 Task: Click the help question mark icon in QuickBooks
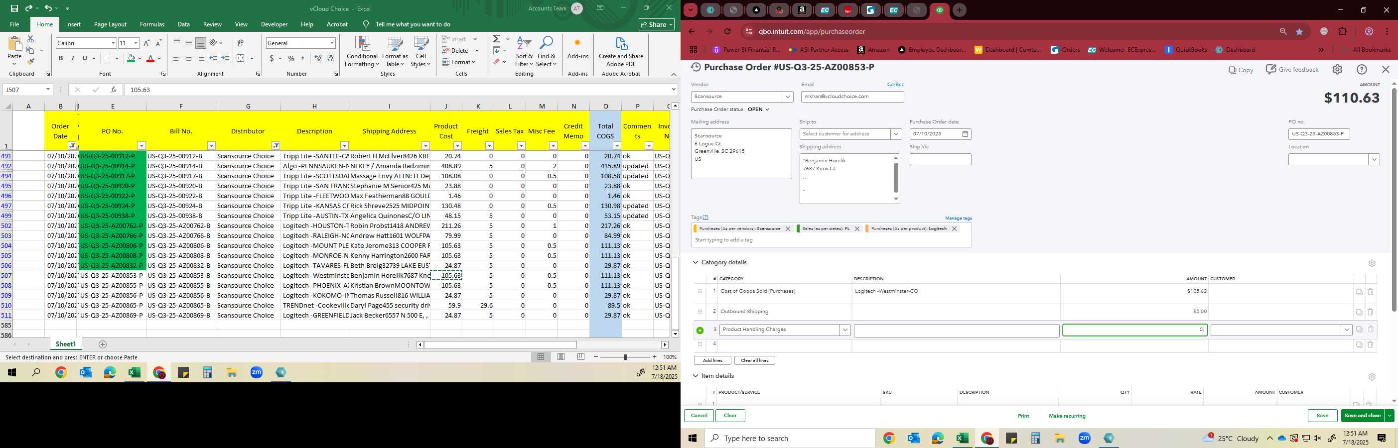pyautogui.click(x=1362, y=69)
